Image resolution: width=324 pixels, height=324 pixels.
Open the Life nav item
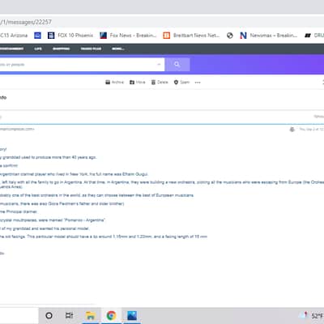[x=38, y=49]
